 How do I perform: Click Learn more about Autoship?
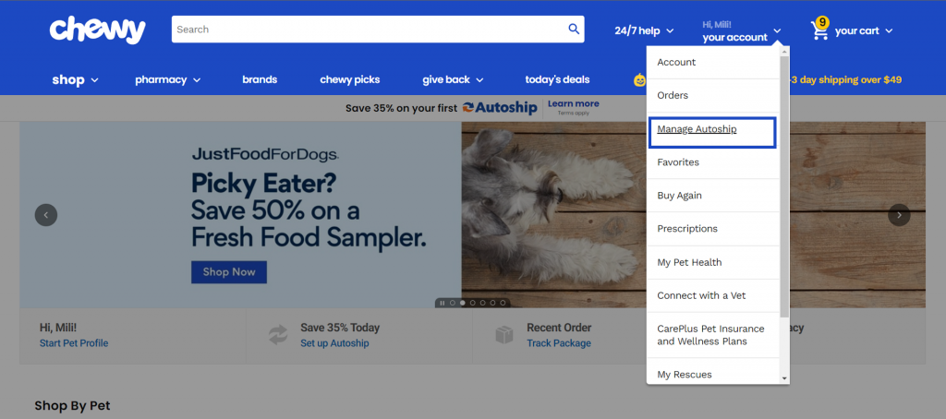(x=573, y=103)
